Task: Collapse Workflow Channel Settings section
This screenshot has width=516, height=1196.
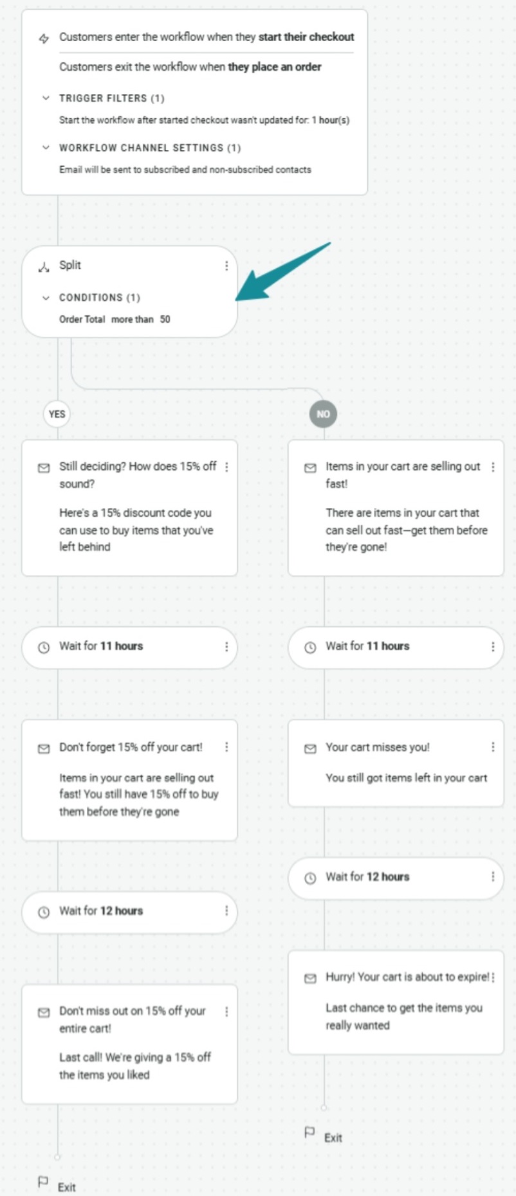Action: [46, 148]
